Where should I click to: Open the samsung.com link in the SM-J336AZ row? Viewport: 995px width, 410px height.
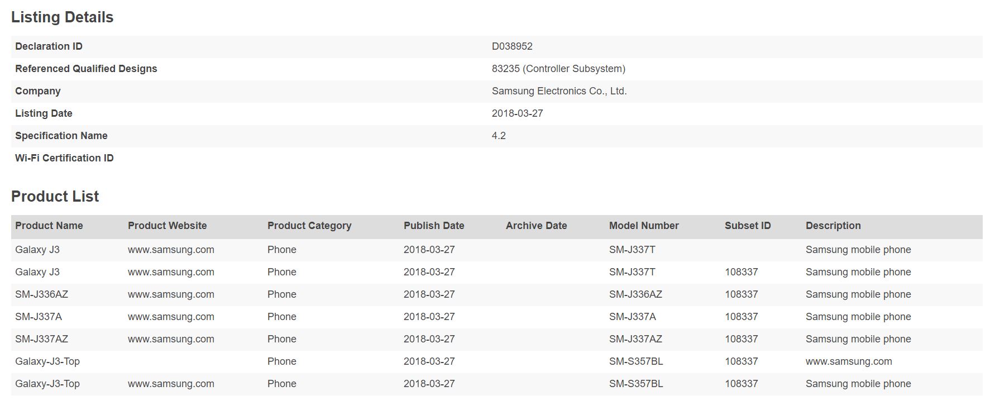[171, 294]
